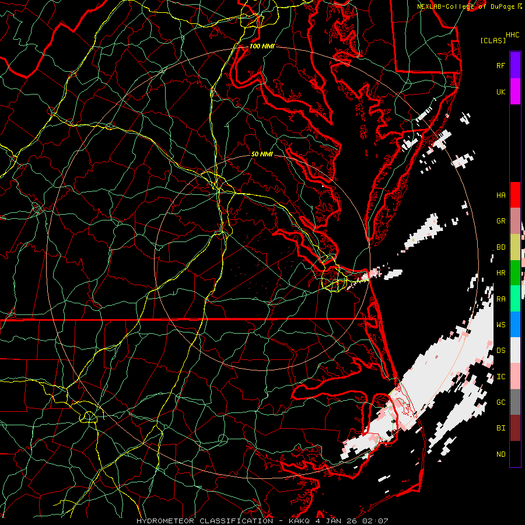Screen dimensions: 525x525
Task: Click the GR dusty pink legend swatch
Action: pos(515,221)
